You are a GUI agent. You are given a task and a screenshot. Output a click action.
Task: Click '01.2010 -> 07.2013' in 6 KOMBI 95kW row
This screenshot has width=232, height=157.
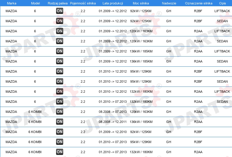[x=113, y=142]
